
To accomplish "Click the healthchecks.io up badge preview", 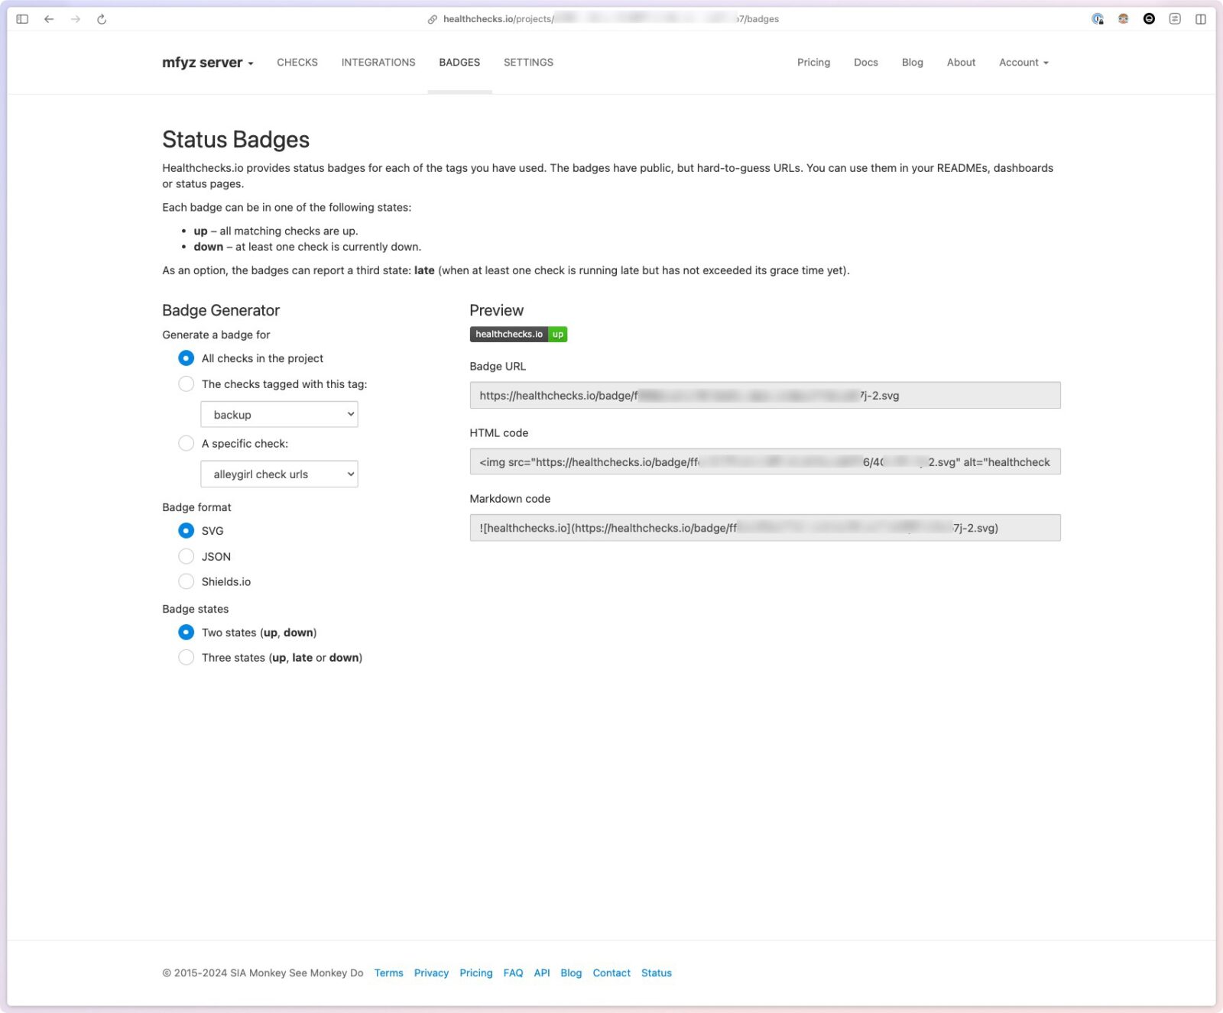I will coord(518,335).
